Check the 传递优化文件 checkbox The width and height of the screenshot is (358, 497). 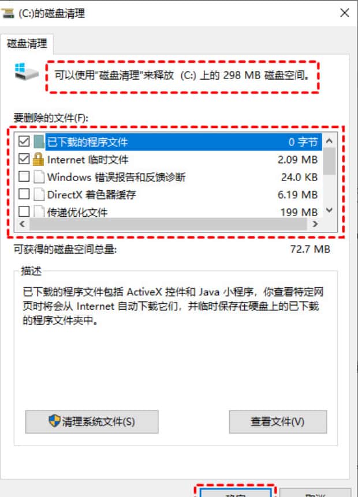pos(24,211)
